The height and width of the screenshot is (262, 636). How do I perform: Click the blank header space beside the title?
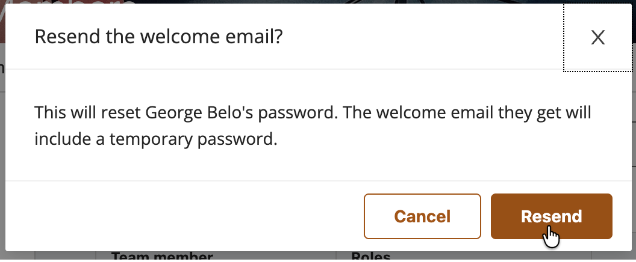coord(422,37)
